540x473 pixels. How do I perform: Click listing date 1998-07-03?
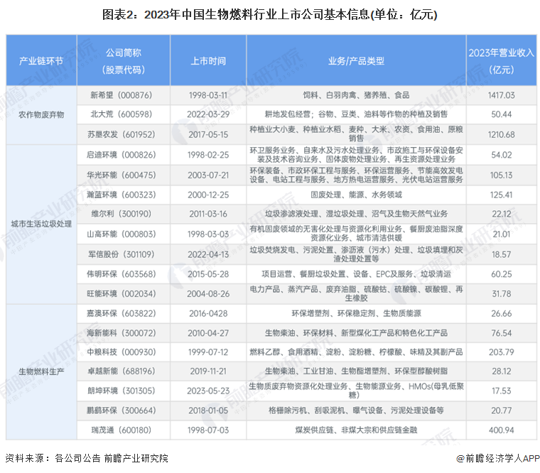pos(208,430)
